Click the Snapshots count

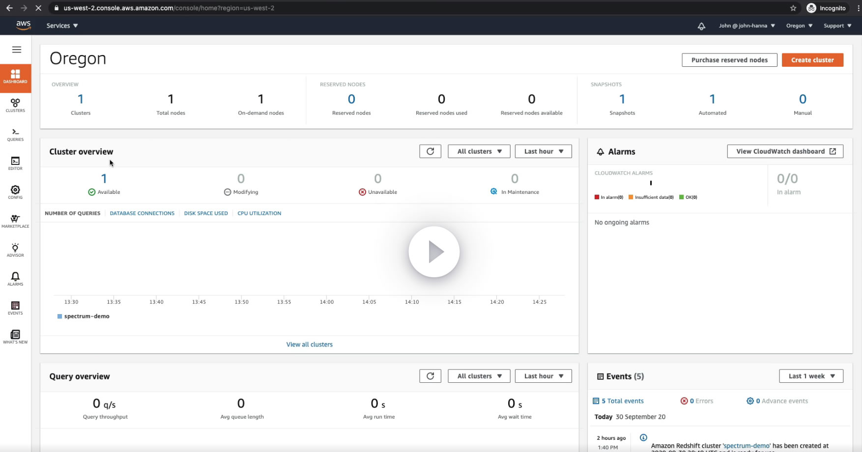point(622,99)
